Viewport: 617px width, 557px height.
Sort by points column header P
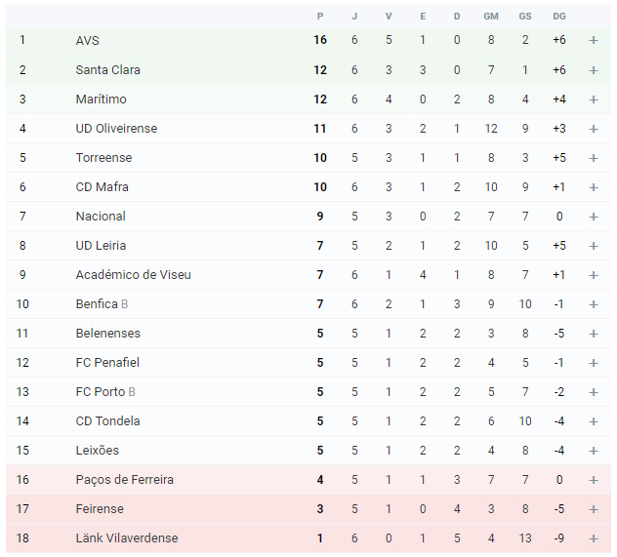click(320, 17)
